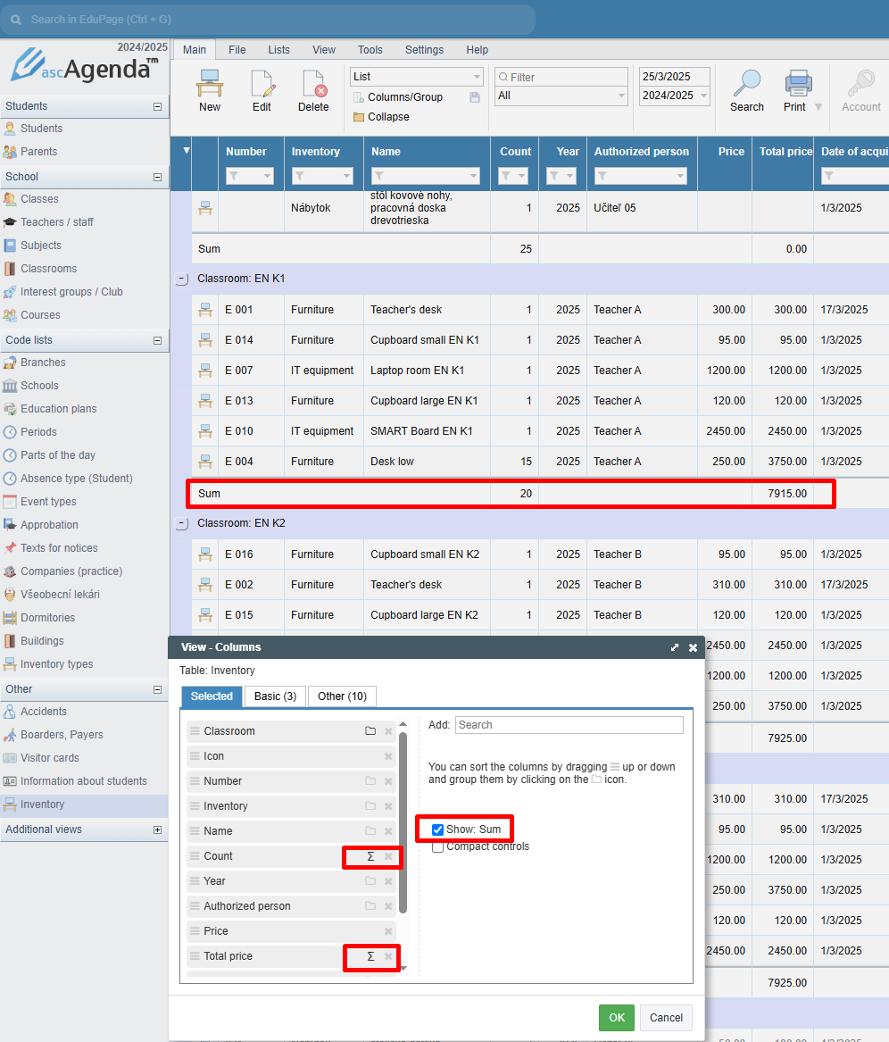The height and width of the screenshot is (1042, 889).
Task: Expand the Additional views section
Action: [x=158, y=829]
